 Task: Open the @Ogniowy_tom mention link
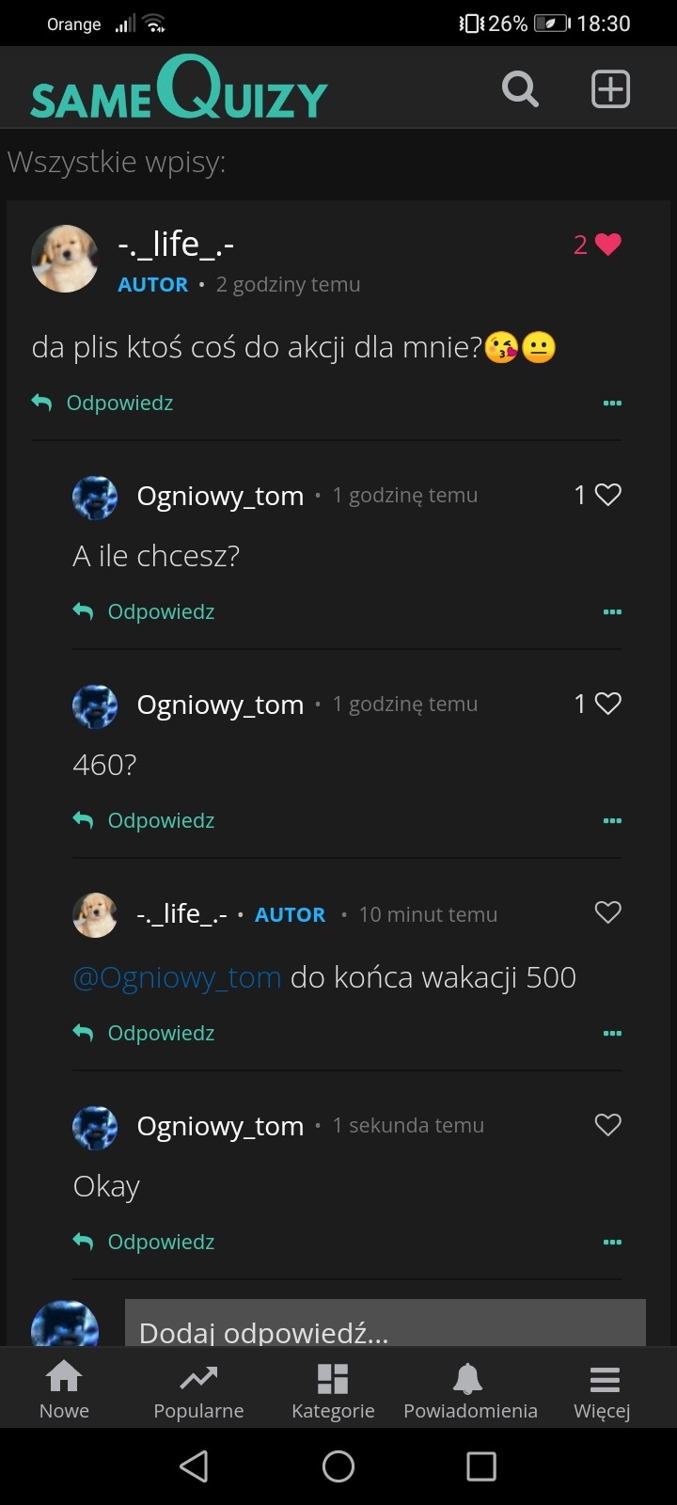[x=177, y=978]
